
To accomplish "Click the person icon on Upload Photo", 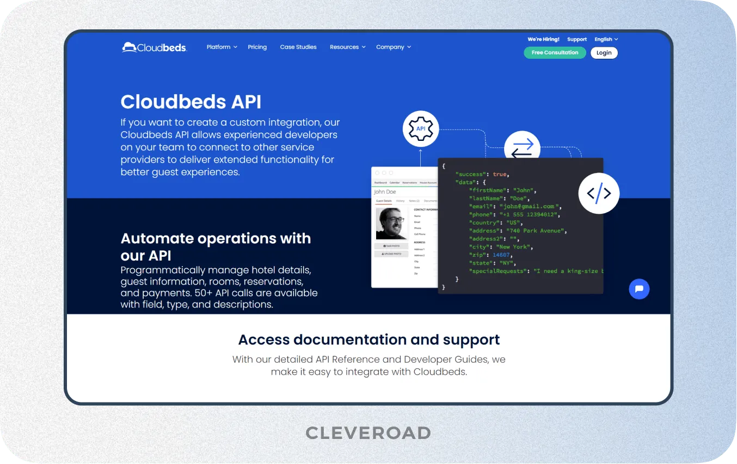I will pos(382,254).
